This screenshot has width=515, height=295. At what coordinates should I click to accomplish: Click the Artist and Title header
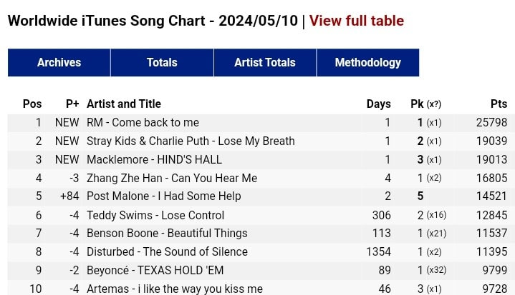point(124,104)
